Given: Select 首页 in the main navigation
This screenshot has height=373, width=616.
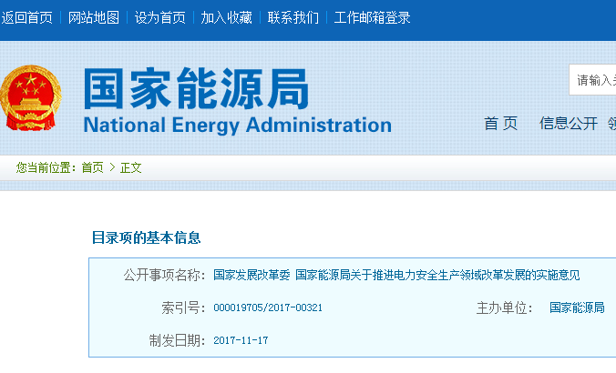Looking at the screenshot, I should click(500, 124).
